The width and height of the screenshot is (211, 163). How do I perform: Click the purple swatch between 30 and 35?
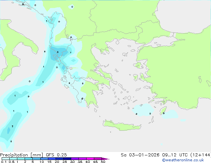tap(75, 159)
